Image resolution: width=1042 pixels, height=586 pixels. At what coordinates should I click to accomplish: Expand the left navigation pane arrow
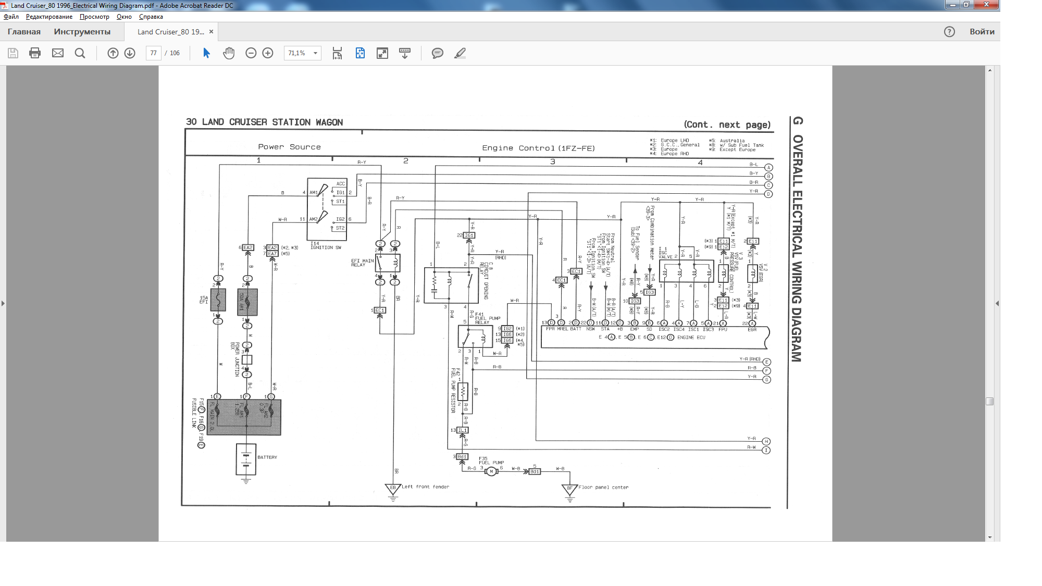click(x=3, y=303)
